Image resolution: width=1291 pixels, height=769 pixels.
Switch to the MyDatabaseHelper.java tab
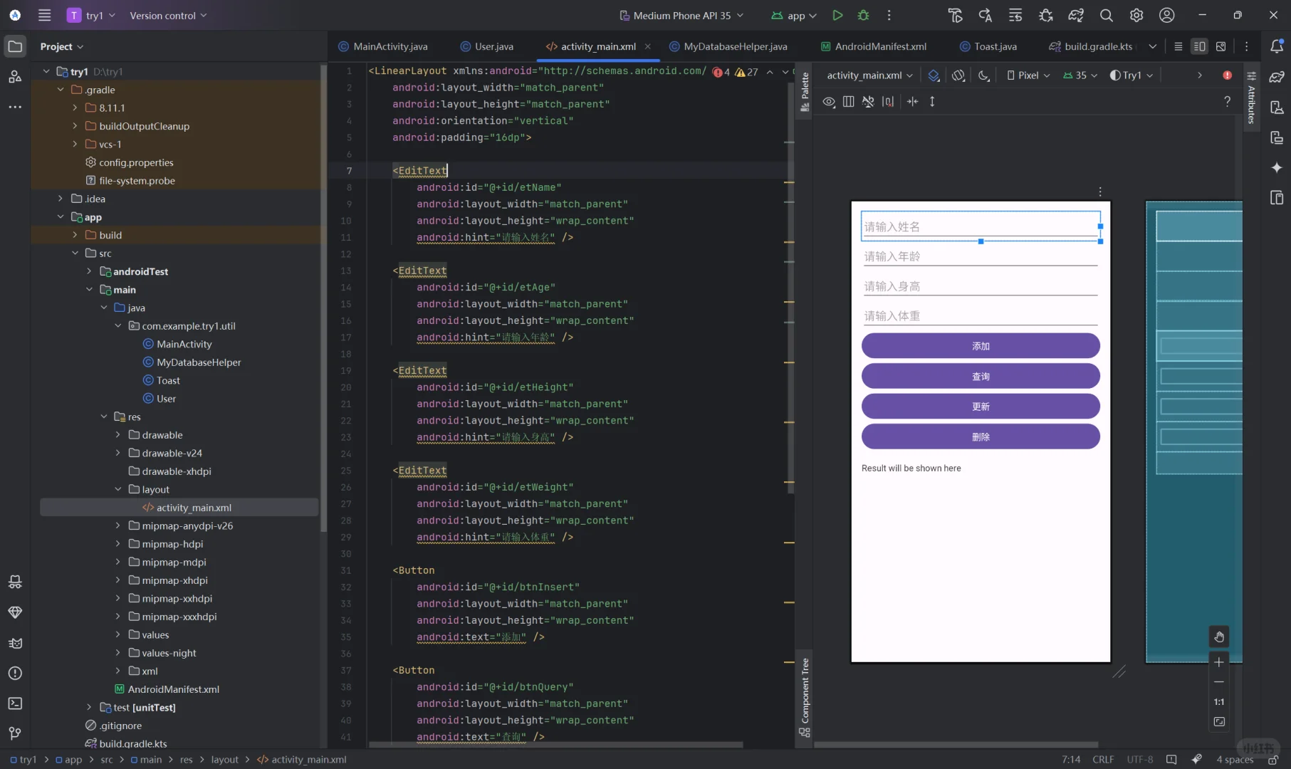pos(735,46)
